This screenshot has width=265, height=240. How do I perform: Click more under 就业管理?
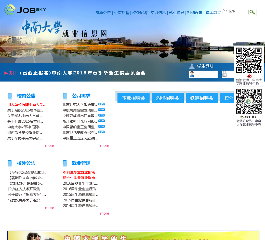105,213
